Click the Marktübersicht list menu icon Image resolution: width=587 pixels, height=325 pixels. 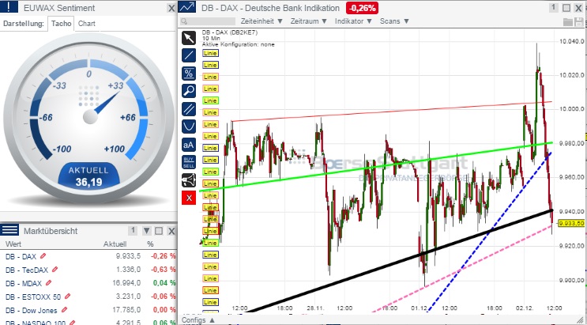[9, 230]
